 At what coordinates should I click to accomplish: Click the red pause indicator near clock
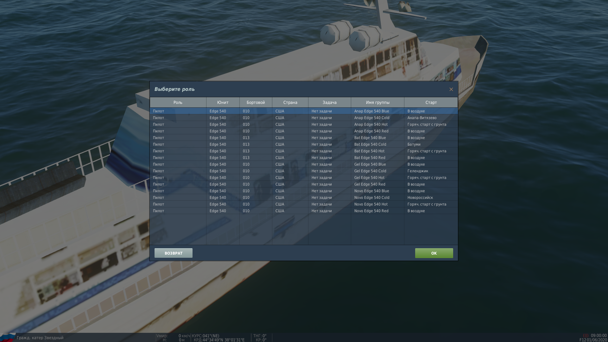pos(586,336)
